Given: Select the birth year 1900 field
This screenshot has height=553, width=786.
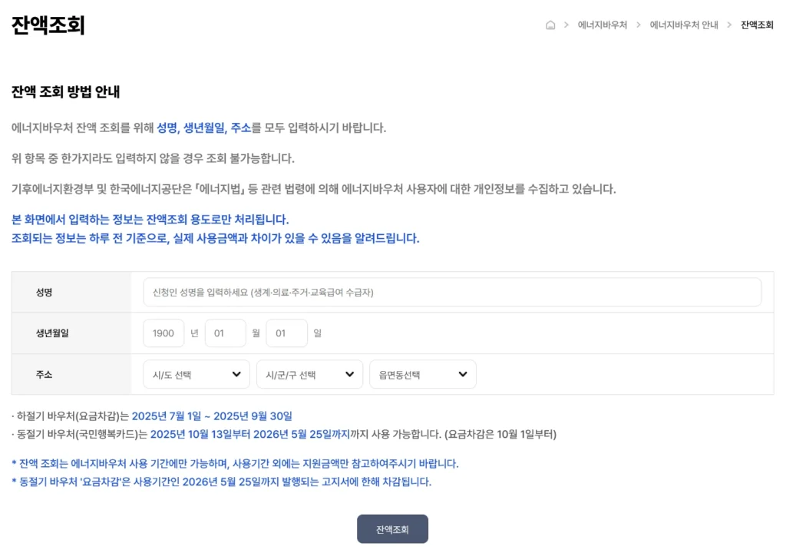Looking at the screenshot, I should [x=163, y=333].
